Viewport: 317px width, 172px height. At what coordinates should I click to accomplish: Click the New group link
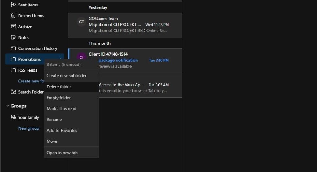click(28, 128)
